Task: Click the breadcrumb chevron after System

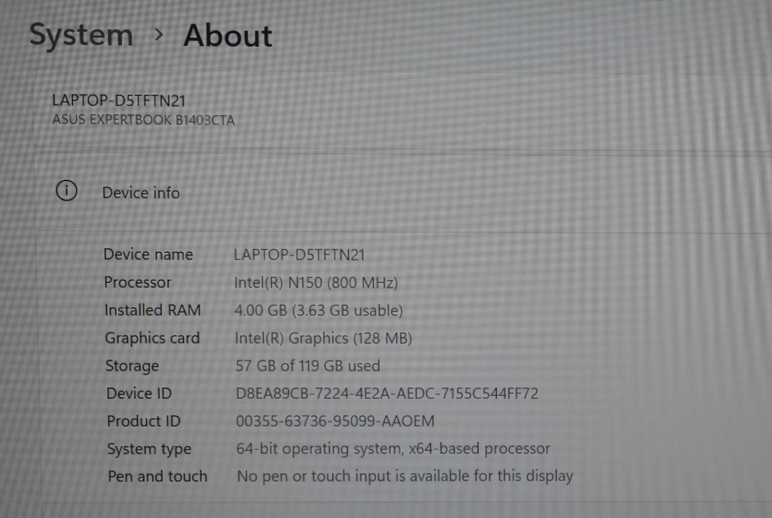Action: point(158,35)
